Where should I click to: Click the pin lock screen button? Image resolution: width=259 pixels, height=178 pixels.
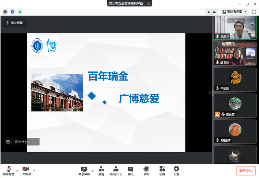[14, 23]
